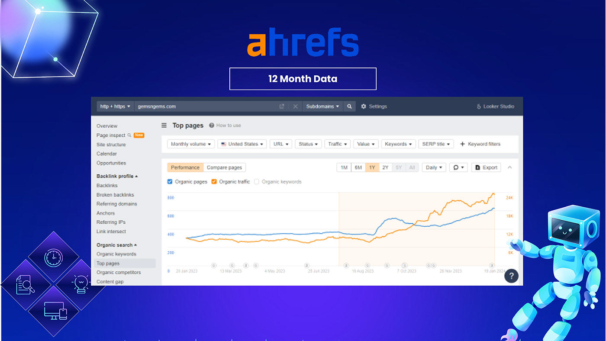
Task: Click the magnifier icon next to Page inspect
Action: coord(129,135)
